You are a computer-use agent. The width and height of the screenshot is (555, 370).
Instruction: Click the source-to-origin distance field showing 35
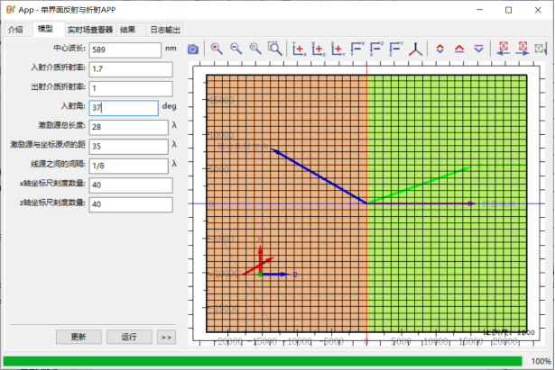click(x=129, y=146)
